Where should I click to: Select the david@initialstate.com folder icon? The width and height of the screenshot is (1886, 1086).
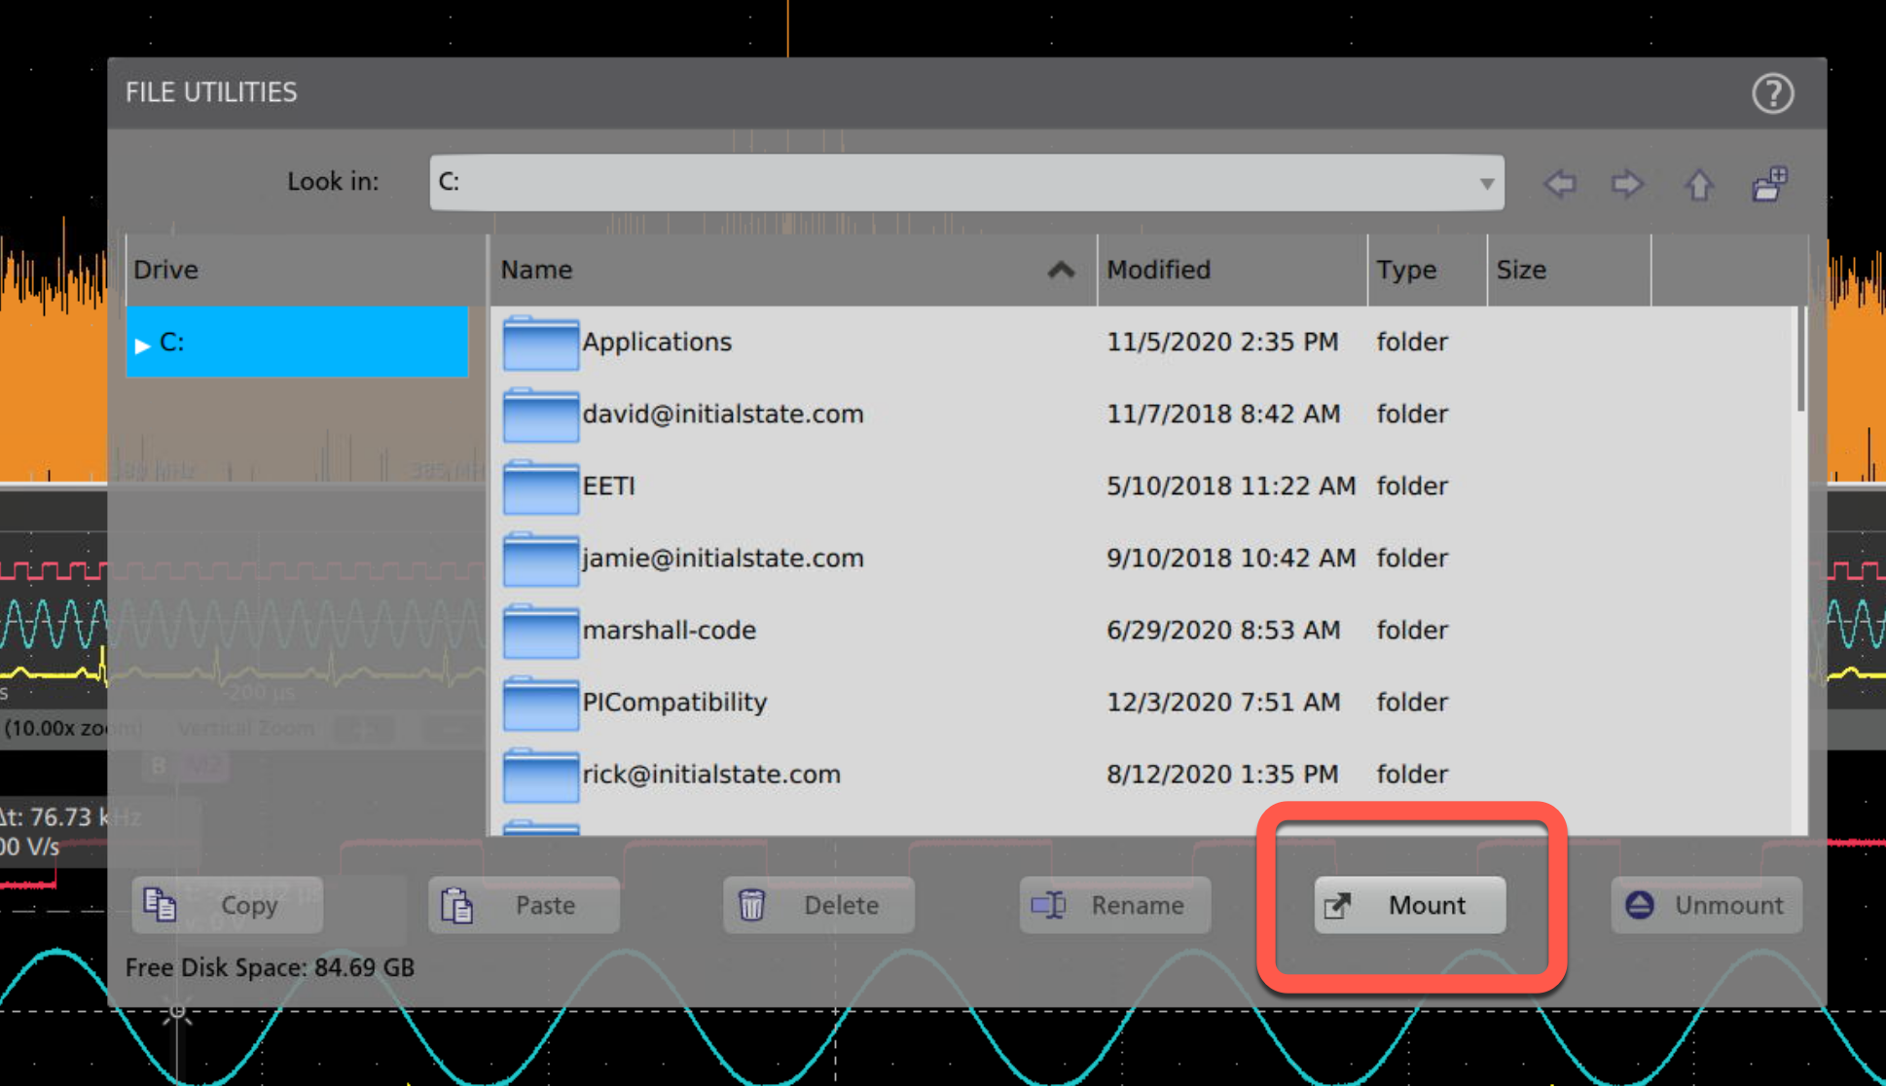pyautogui.click(x=541, y=415)
